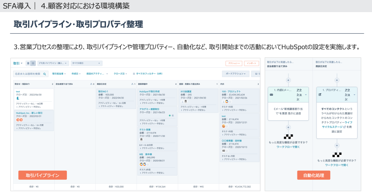Click the external link icon after ライフサイクルステージ
Screen dimensions: 372x195
click(345, 127)
